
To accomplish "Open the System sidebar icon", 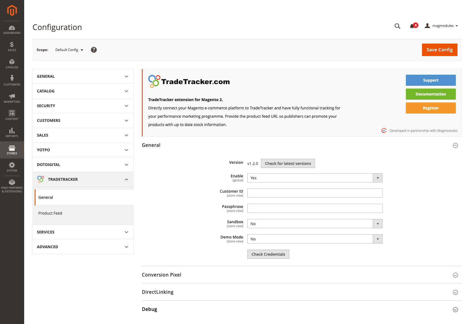I will [x=12, y=167].
